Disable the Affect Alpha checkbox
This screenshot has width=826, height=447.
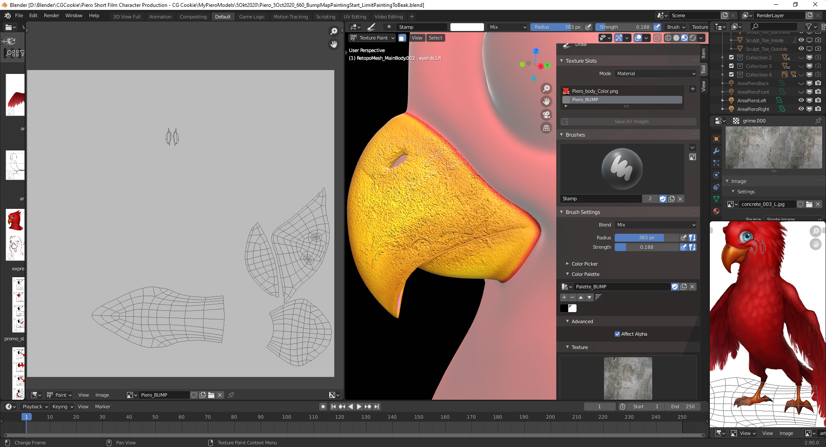618,334
